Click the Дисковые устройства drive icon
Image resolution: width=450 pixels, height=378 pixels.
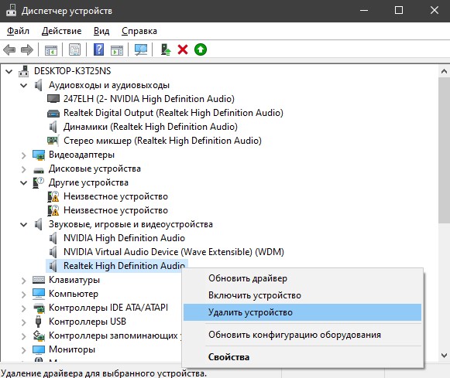(x=39, y=170)
